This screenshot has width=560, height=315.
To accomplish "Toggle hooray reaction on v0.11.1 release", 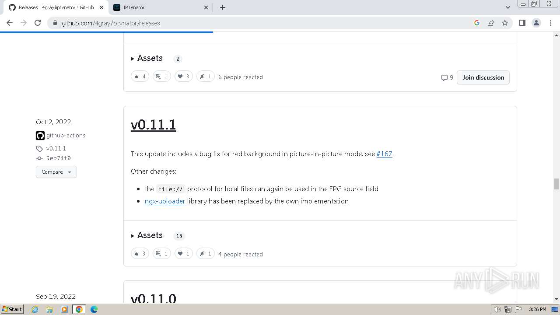I will click(162, 254).
